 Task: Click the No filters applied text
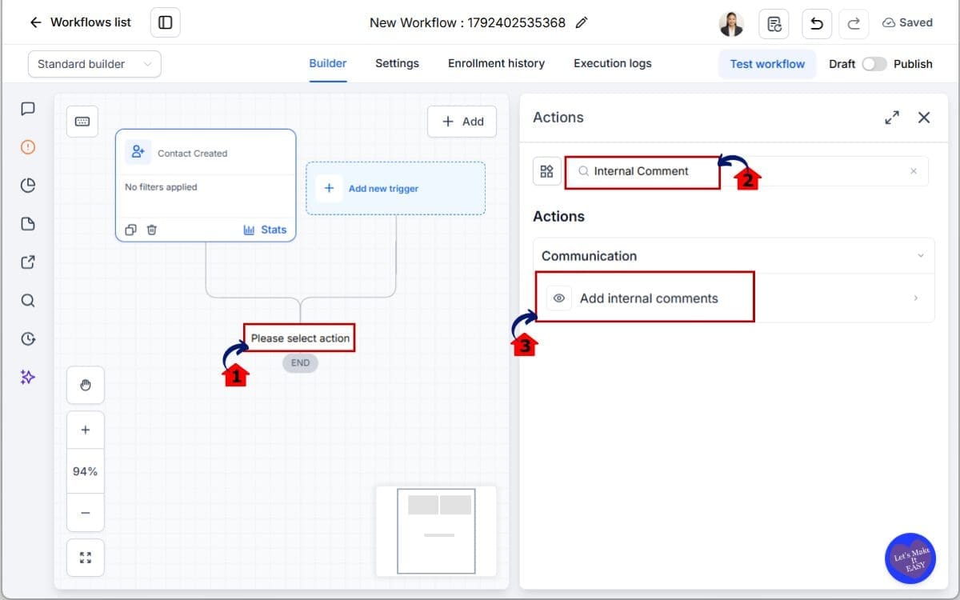(x=161, y=187)
